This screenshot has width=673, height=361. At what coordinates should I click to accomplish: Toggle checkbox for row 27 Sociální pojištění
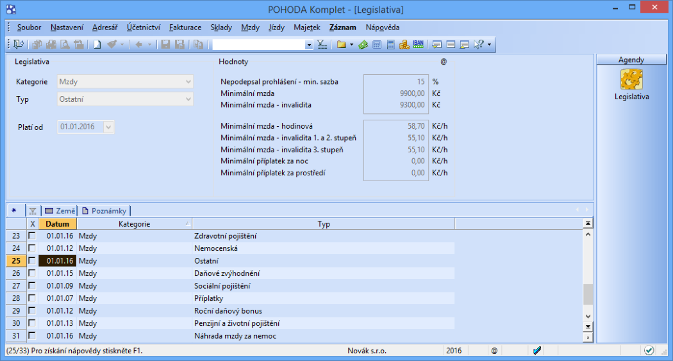click(x=32, y=285)
